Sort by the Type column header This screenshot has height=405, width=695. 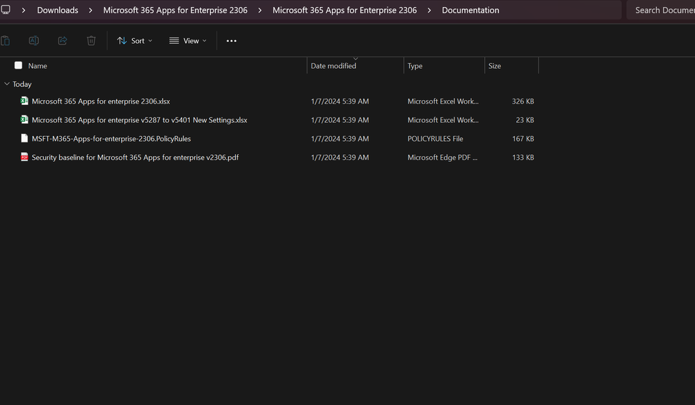415,66
